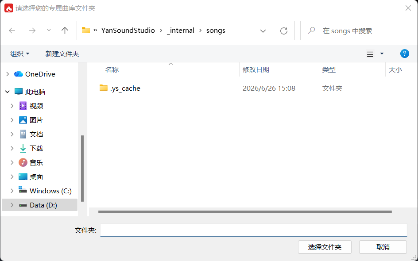Expand the 桌面 folder node
Screen dimensions: 418x261
pyautogui.click(x=12, y=177)
